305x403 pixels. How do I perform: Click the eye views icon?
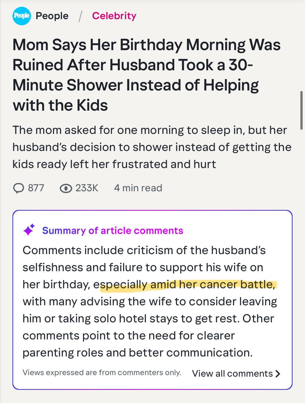point(66,188)
